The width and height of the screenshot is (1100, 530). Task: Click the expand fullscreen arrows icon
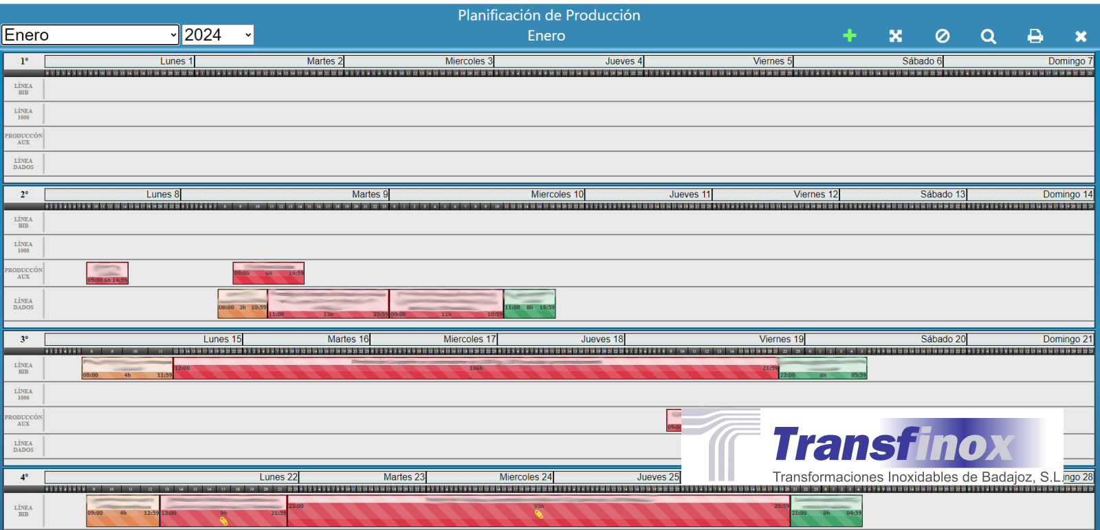tap(895, 36)
